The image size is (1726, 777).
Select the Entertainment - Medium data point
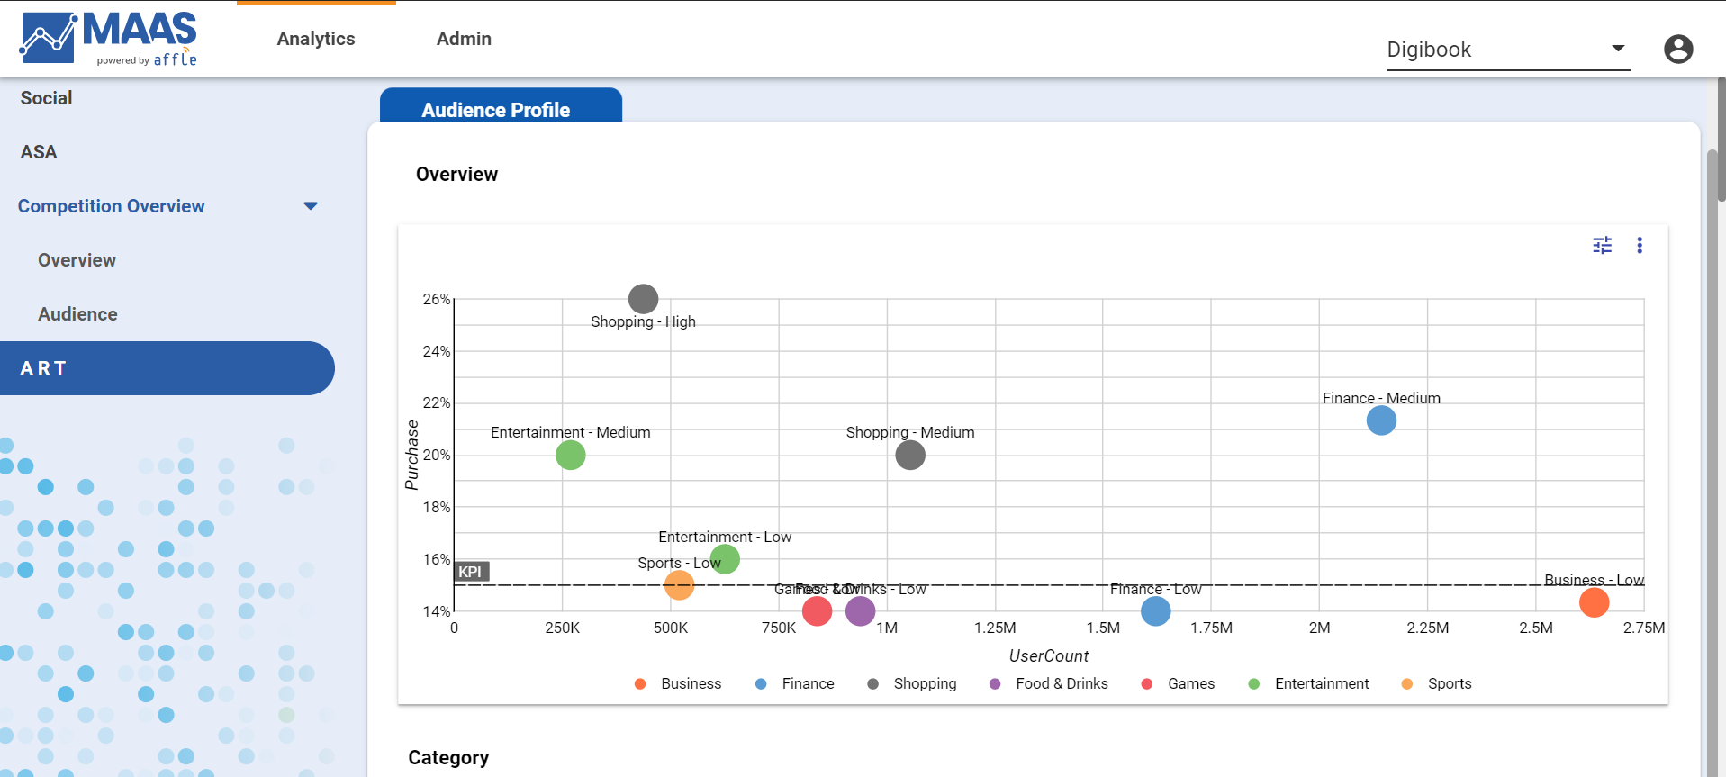(x=570, y=455)
